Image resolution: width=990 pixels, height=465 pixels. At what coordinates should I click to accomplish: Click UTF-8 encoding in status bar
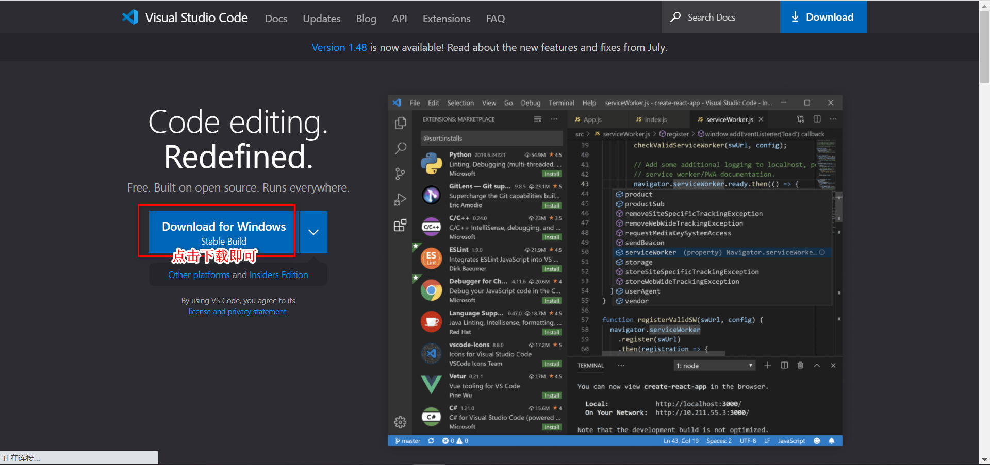(748, 441)
